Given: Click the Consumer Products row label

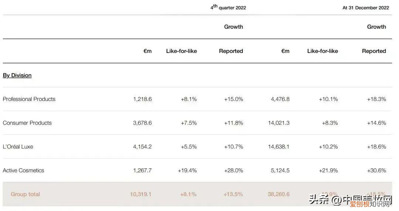Looking at the screenshot, I should point(27,123).
